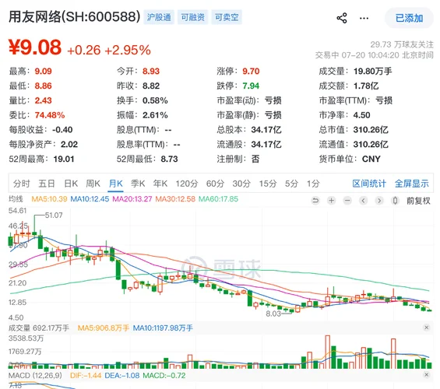The image size is (440, 389).
Task: Select the 周K tab
Action: point(93,184)
